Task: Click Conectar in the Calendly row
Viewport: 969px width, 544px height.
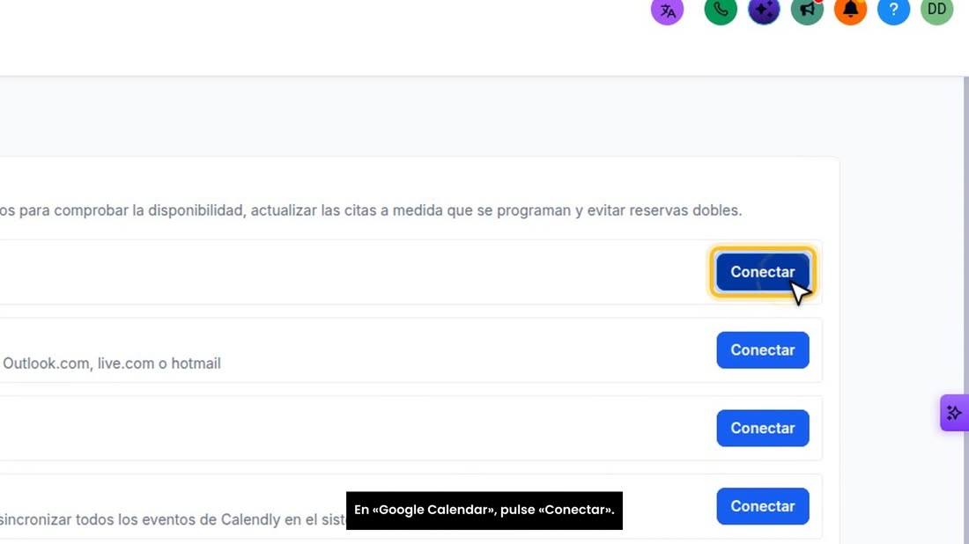Action: [x=763, y=506]
